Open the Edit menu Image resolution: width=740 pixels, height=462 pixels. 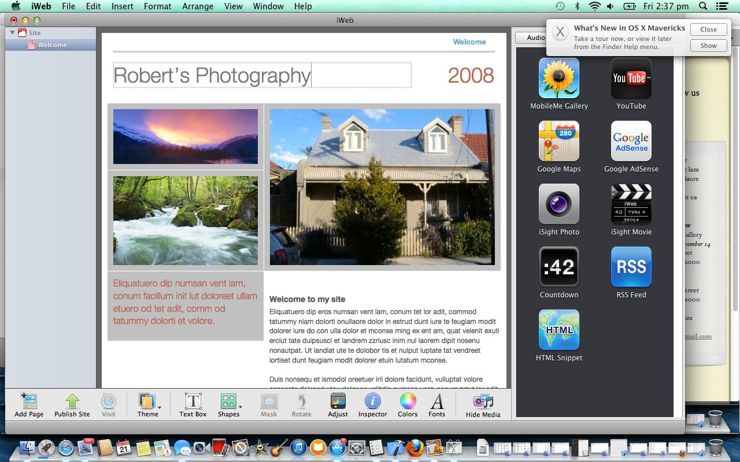(93, 6)
